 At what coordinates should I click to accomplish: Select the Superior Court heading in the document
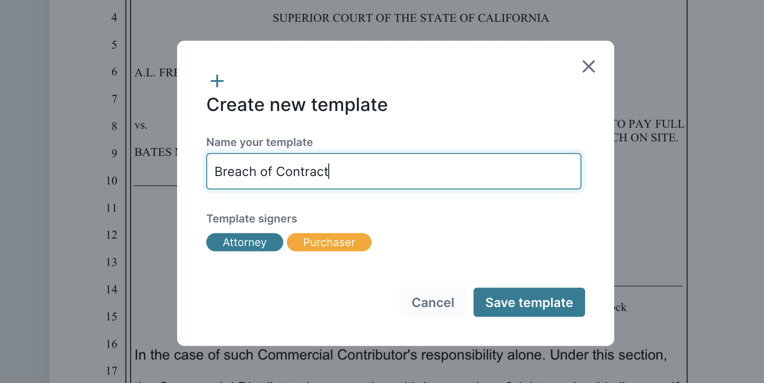pos(410,18)
